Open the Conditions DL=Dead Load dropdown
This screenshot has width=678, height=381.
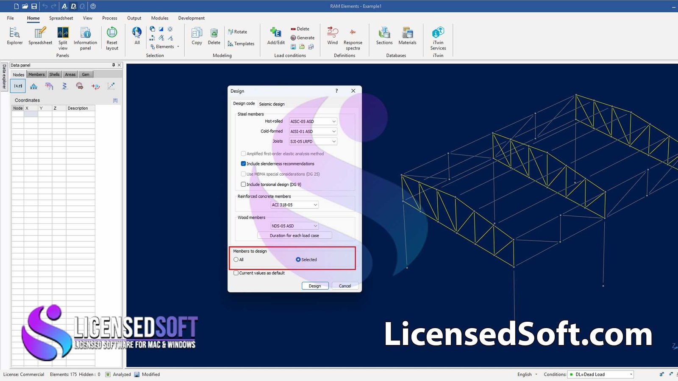pyautogui.click(x=600, y=374)
